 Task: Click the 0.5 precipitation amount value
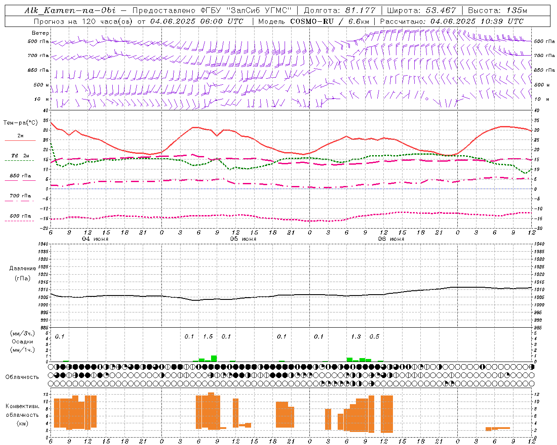click(374, 337)
